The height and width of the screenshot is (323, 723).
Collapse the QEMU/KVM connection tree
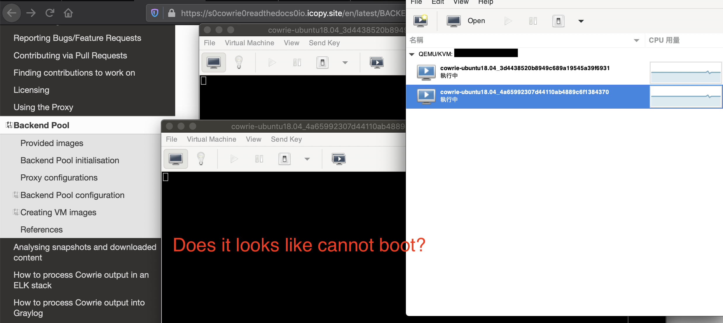coord(412,54)
